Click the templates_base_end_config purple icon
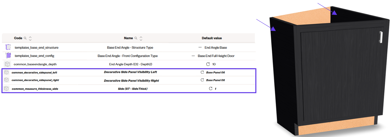This screenshot has height=137, width=391. tap(8, 56)
